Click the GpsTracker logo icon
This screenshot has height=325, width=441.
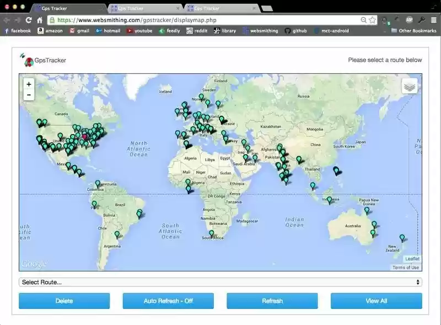coord(26,60)
